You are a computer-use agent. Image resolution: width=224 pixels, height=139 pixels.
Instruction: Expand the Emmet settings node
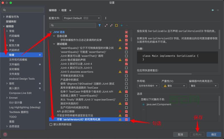[x=7, y=98]
